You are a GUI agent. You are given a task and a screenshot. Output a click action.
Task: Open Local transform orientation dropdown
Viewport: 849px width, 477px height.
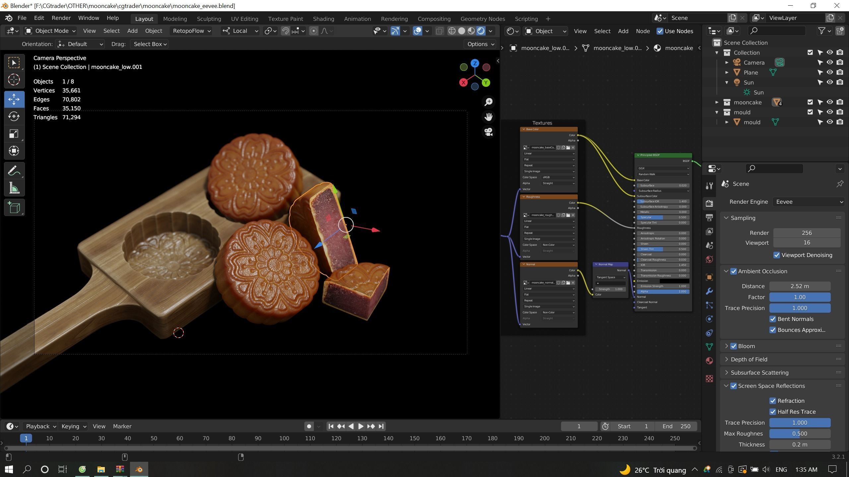click(x=240, y=31)
